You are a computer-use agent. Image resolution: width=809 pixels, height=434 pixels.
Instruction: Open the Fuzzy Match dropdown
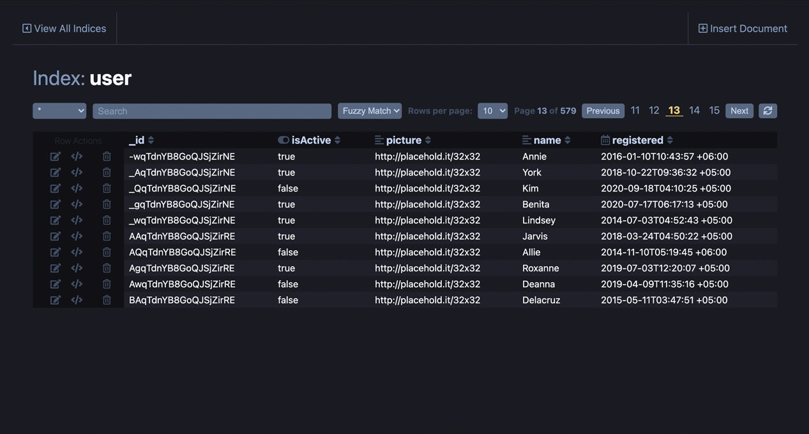tap(369, 110)
